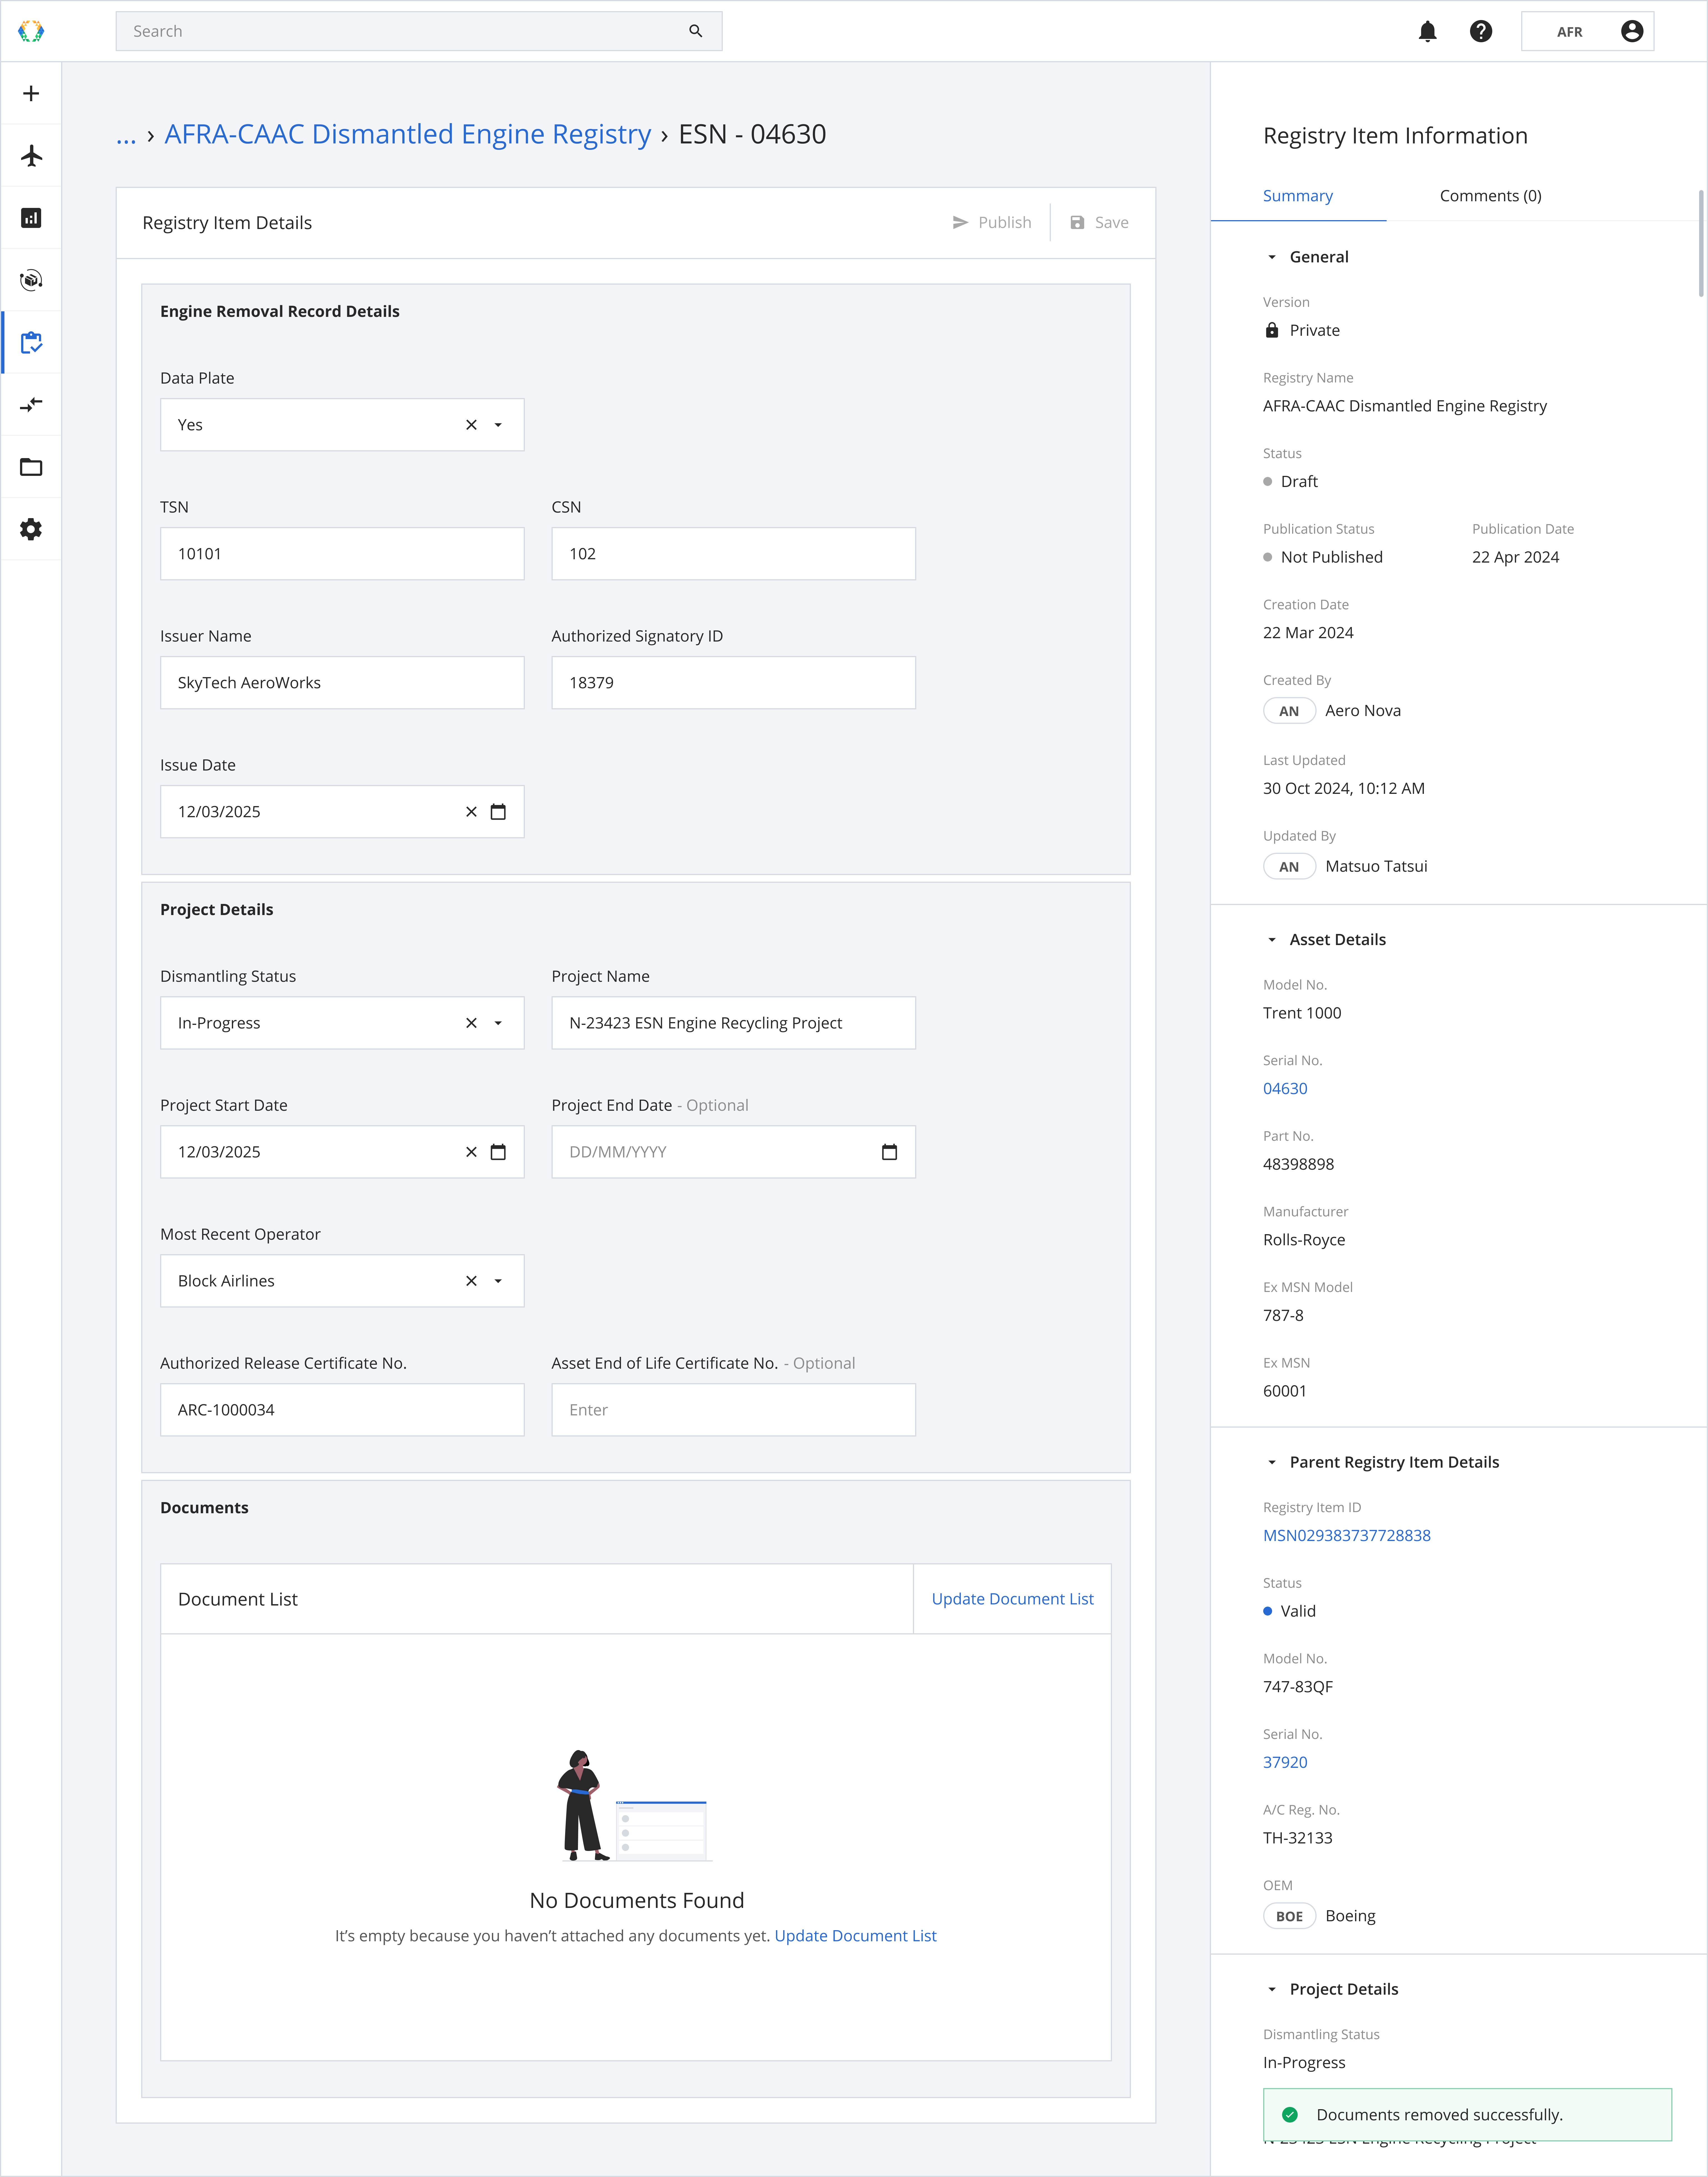This screenshot has width=1708, height=2177.
Task: Click the Asset End of Life Certificate field
Action: tap(733, 1410)
